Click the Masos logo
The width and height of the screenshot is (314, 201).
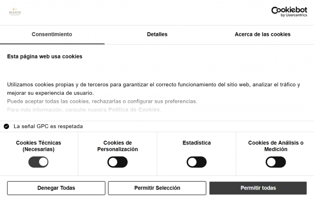[15, 12]
